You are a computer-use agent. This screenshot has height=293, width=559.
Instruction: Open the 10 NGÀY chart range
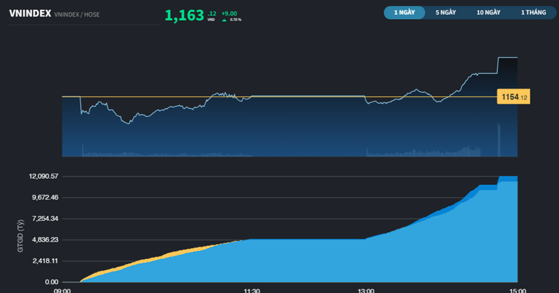[x=488, y=13]
